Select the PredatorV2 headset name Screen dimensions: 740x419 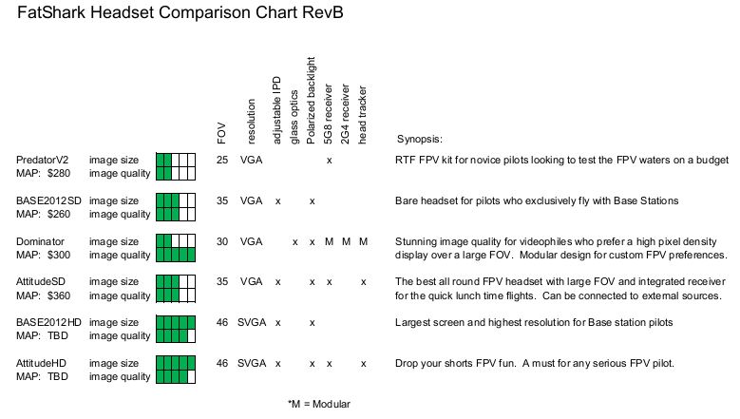[x=41, y=160]
